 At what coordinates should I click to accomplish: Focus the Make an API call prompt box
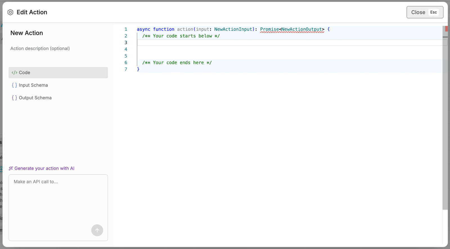58,208
